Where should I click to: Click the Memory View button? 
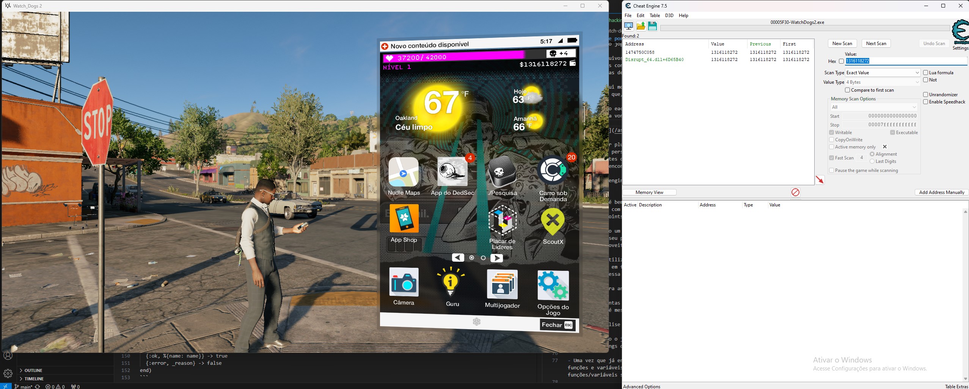click(x=649, y=192)
